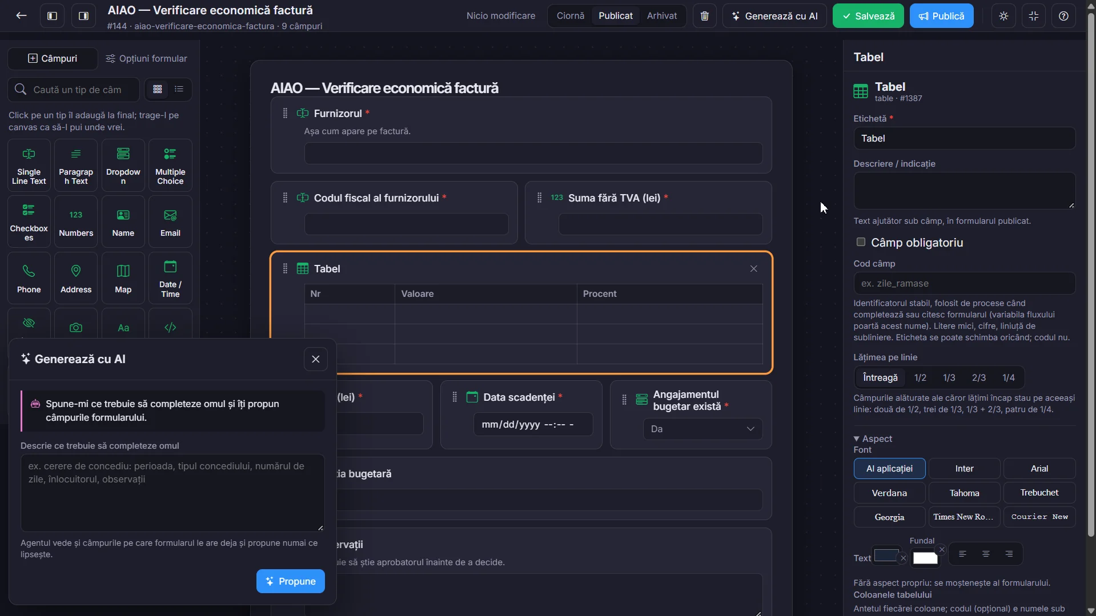The width and height of the screenshot is (1096, 616).
Task: Collapse the Aspect section
Action: pyautogui.click(x=873, y=438)
